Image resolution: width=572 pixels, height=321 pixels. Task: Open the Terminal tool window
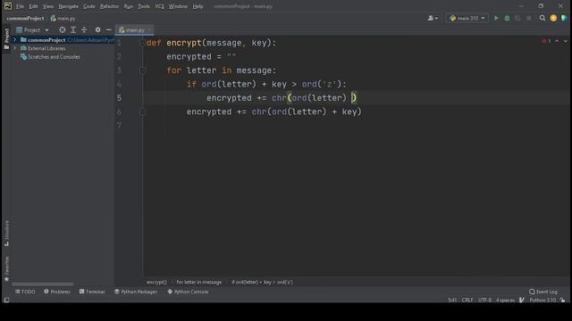pyautogui.click(x=92, y=292)
